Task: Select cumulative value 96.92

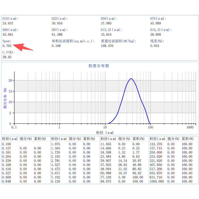Action: 137,173
